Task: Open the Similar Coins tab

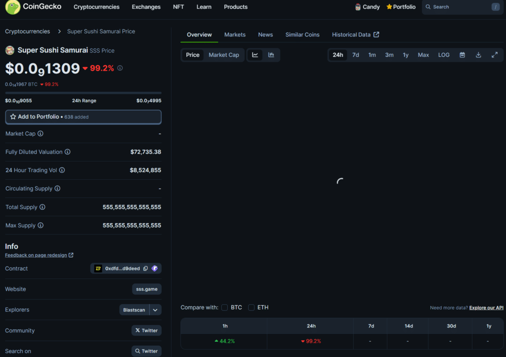Action: click(x=302, y=35)
